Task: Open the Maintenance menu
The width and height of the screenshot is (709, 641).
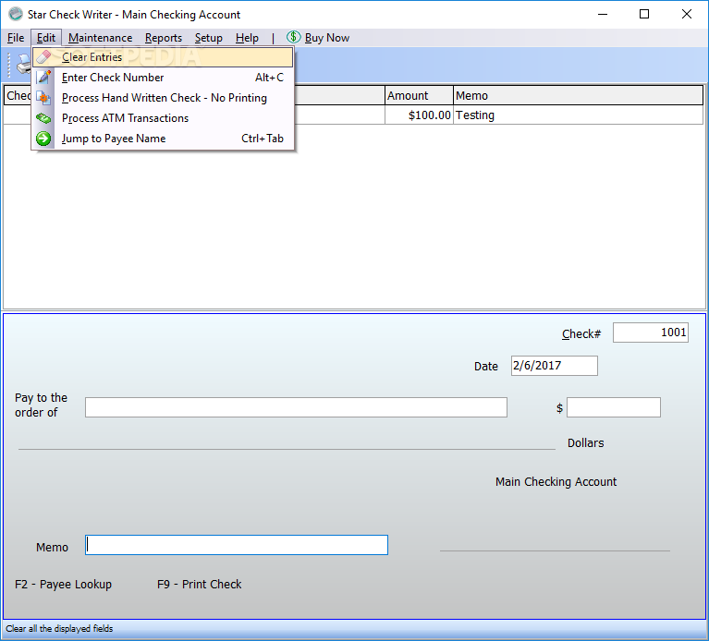Action: [x=101, y=38]
